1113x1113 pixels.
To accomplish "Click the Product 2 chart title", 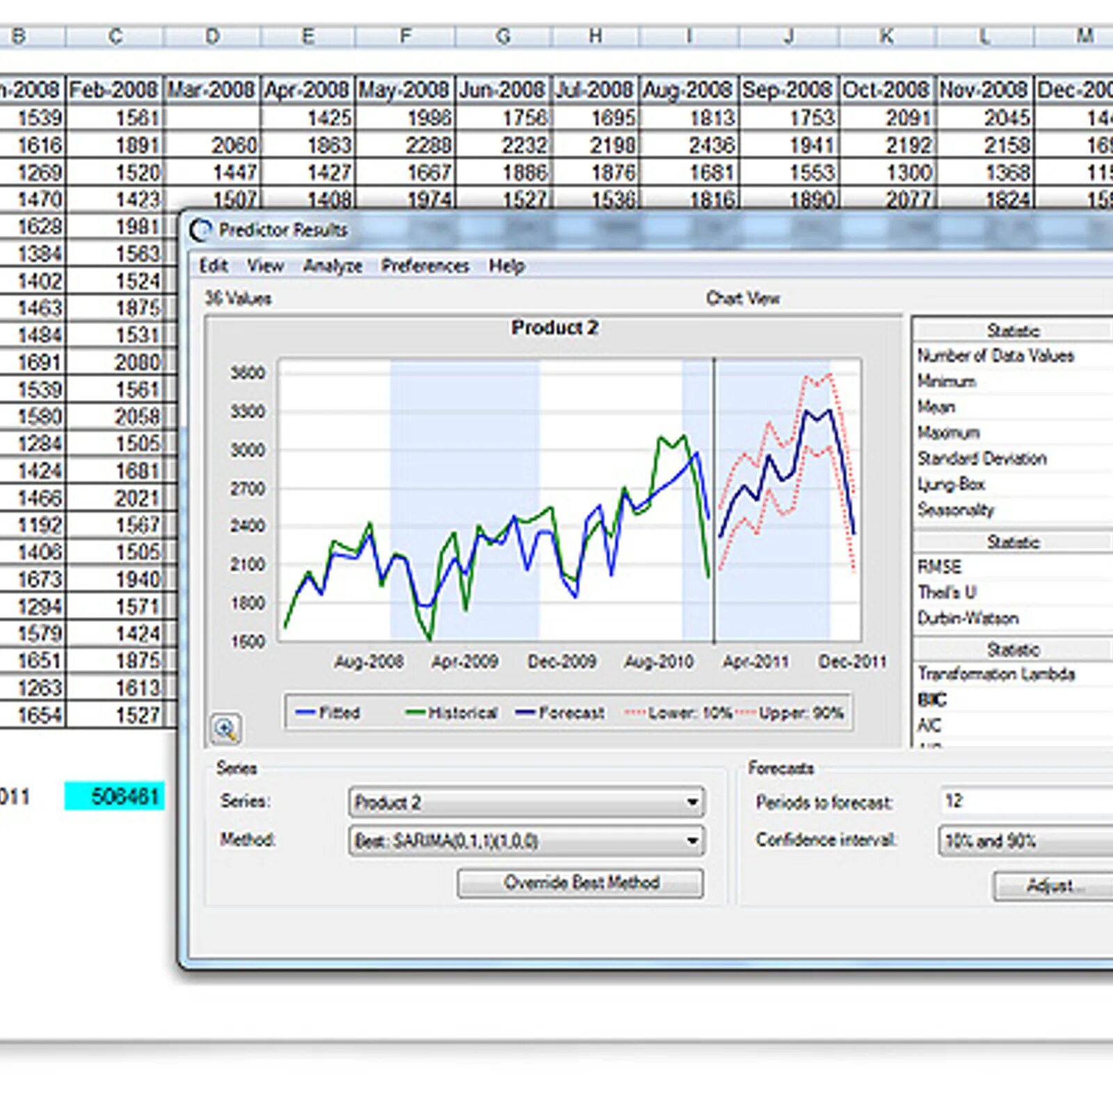I will click(x=554, y=328).
